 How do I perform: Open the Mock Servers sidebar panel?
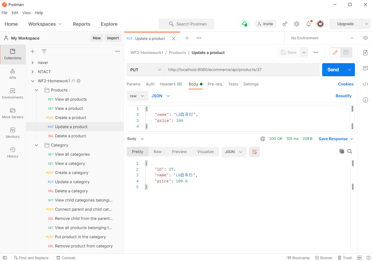(x=13, y=113)
